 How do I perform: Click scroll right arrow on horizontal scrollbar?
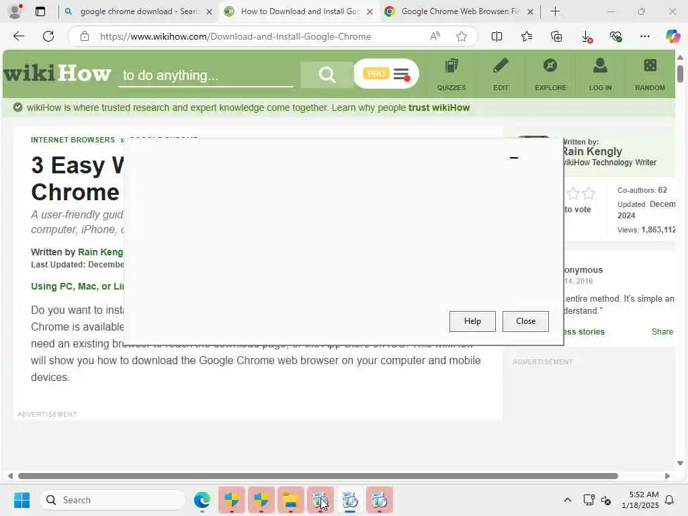(x=667, y=476)
